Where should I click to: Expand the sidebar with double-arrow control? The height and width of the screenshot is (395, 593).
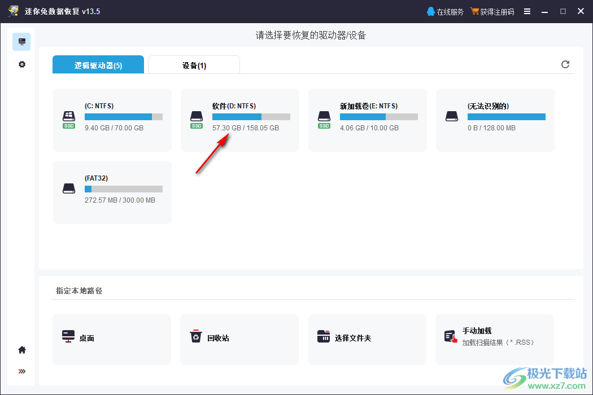[x=21, y=371]
